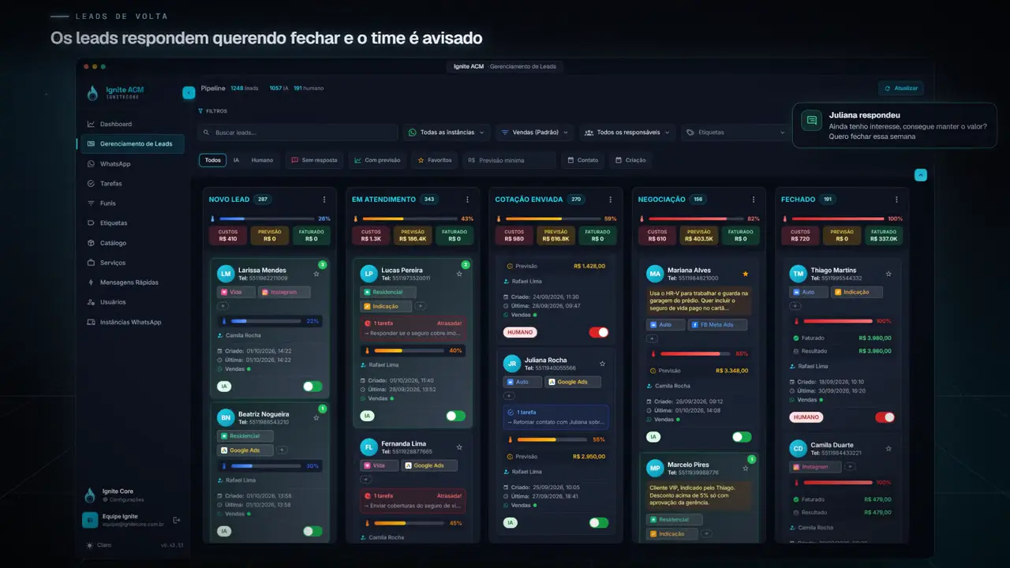Collapse the sidebar with chevron button

[189, 92]
